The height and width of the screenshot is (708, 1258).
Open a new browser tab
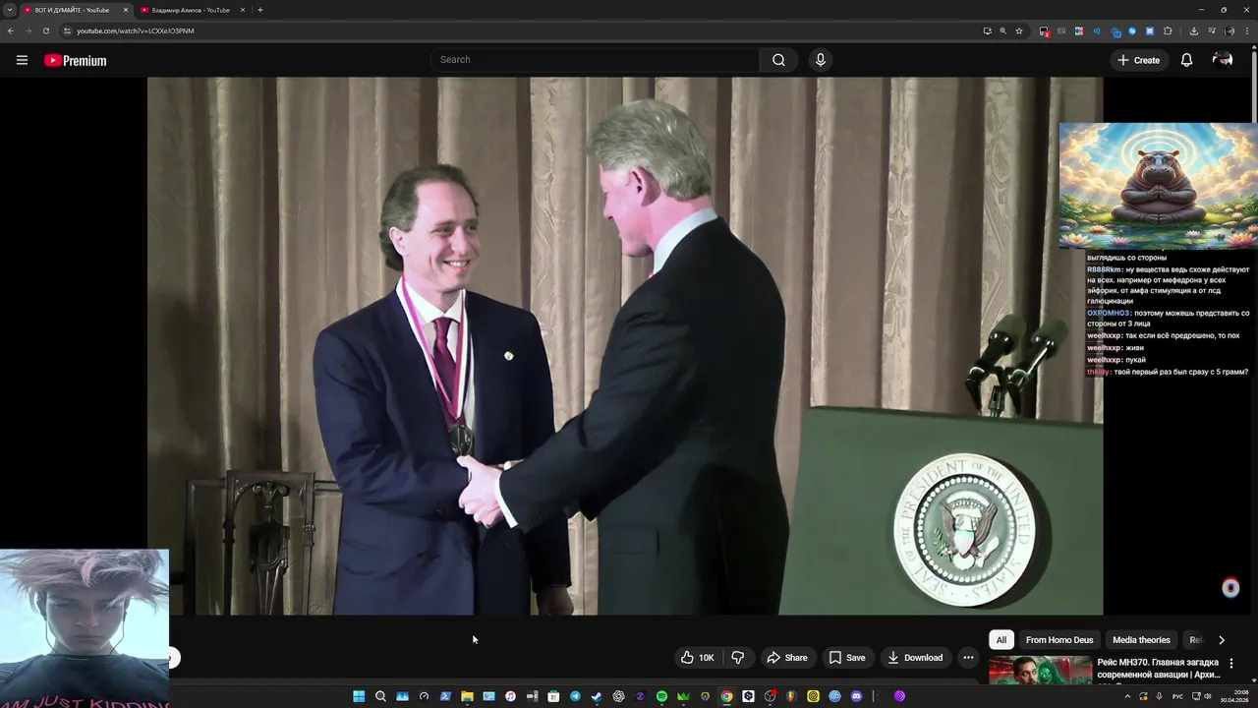(259, 10)
